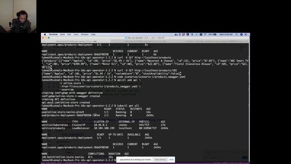Click Hide in the screen-share bar
Image resolution: width=291 pixels, height=164 pixels.
(171, 159)
